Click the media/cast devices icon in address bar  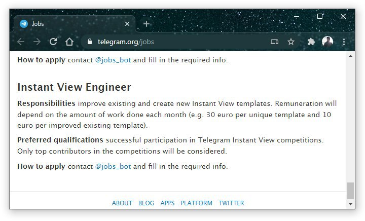274,42
